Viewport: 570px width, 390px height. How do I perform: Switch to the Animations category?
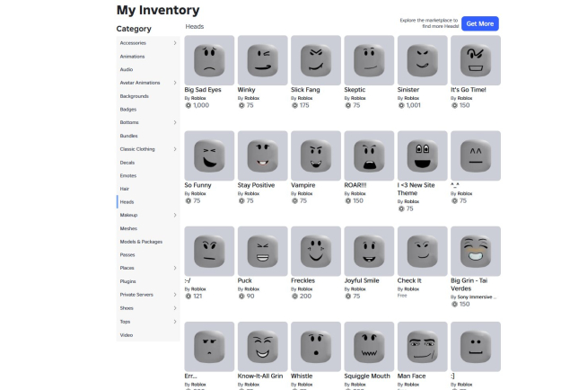click(x=132, y=57)
